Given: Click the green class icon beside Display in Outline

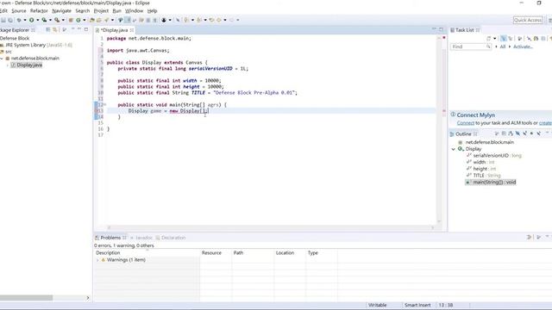Looking at the screenshot, I should [461, 149].
